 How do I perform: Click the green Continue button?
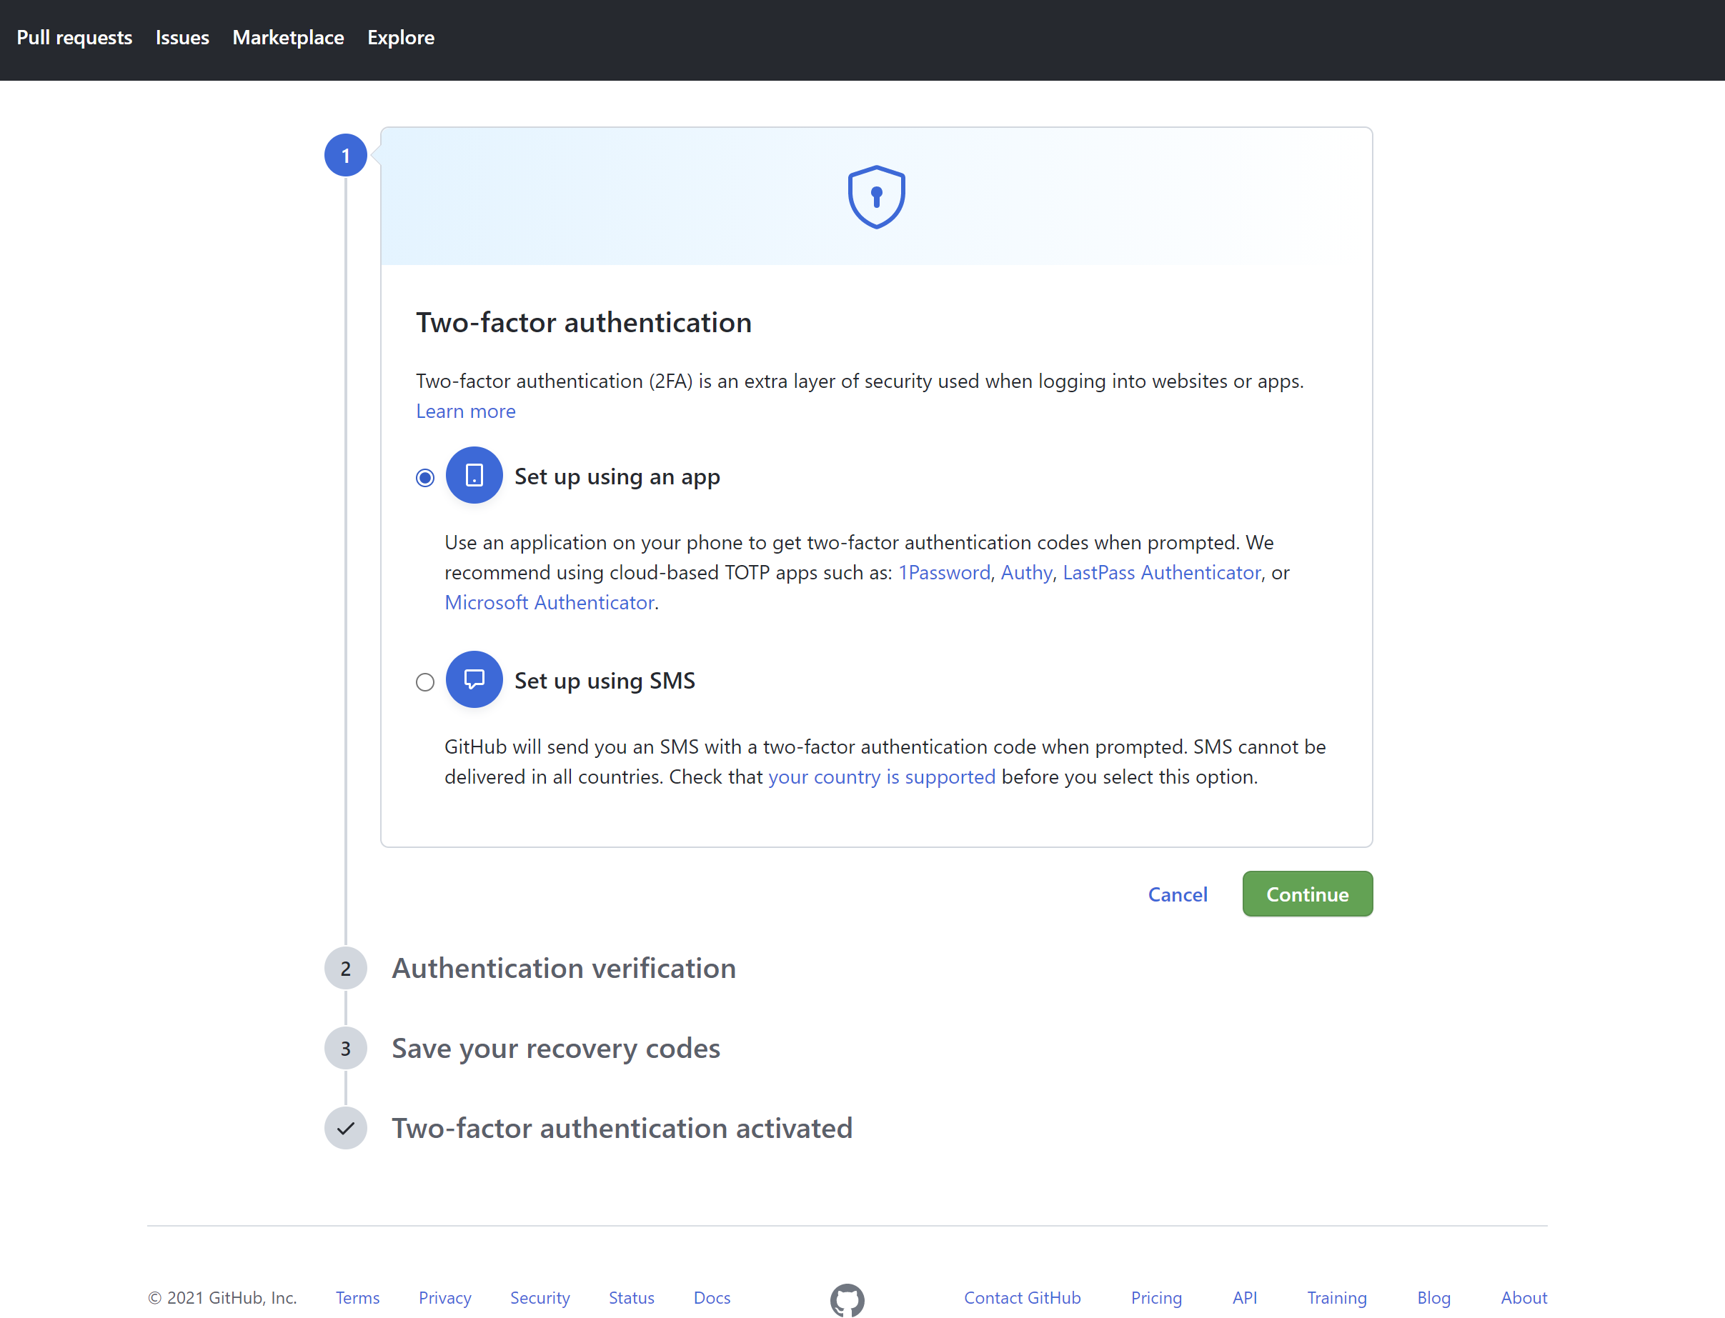(1306, 894)
